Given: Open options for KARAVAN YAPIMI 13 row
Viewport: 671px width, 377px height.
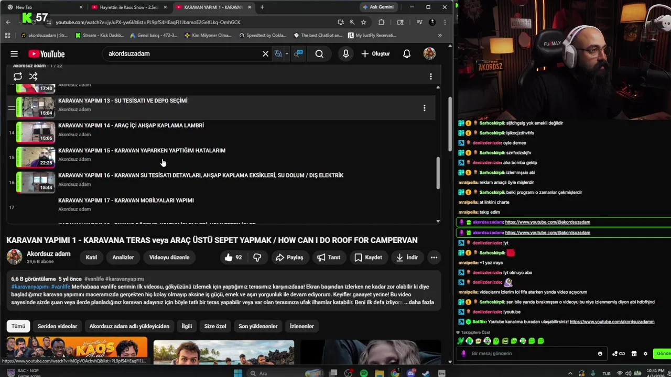Looking at the screenshot, I should click(424, 108).
